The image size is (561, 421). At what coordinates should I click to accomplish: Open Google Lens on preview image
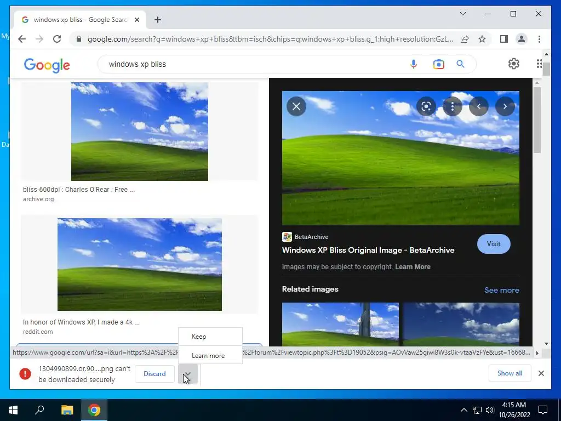(426, 106)
